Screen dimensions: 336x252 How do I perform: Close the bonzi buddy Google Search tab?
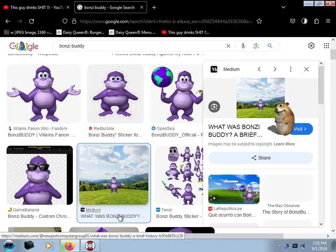[142, 7]
